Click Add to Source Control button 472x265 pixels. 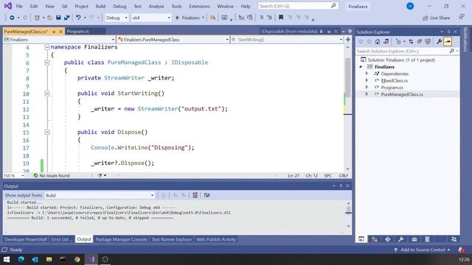click(422, 250)
